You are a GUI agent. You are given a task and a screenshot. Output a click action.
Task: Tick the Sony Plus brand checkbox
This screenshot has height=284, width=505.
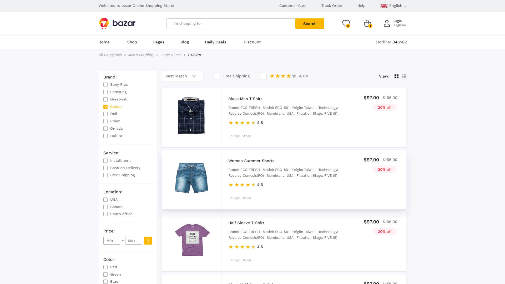pyautogui.click(x=105, y=85)
